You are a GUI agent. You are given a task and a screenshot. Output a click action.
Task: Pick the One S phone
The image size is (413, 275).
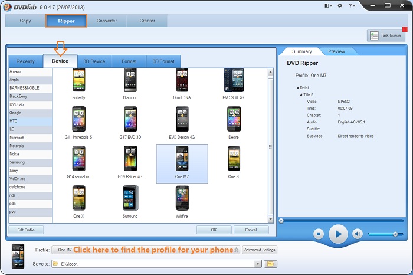coord(234,162)
